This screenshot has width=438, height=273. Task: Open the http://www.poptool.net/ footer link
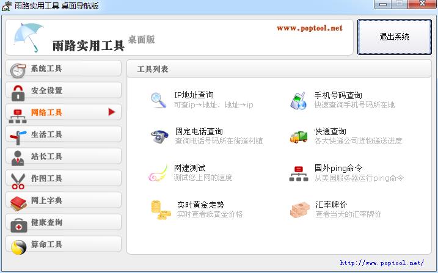382,263
